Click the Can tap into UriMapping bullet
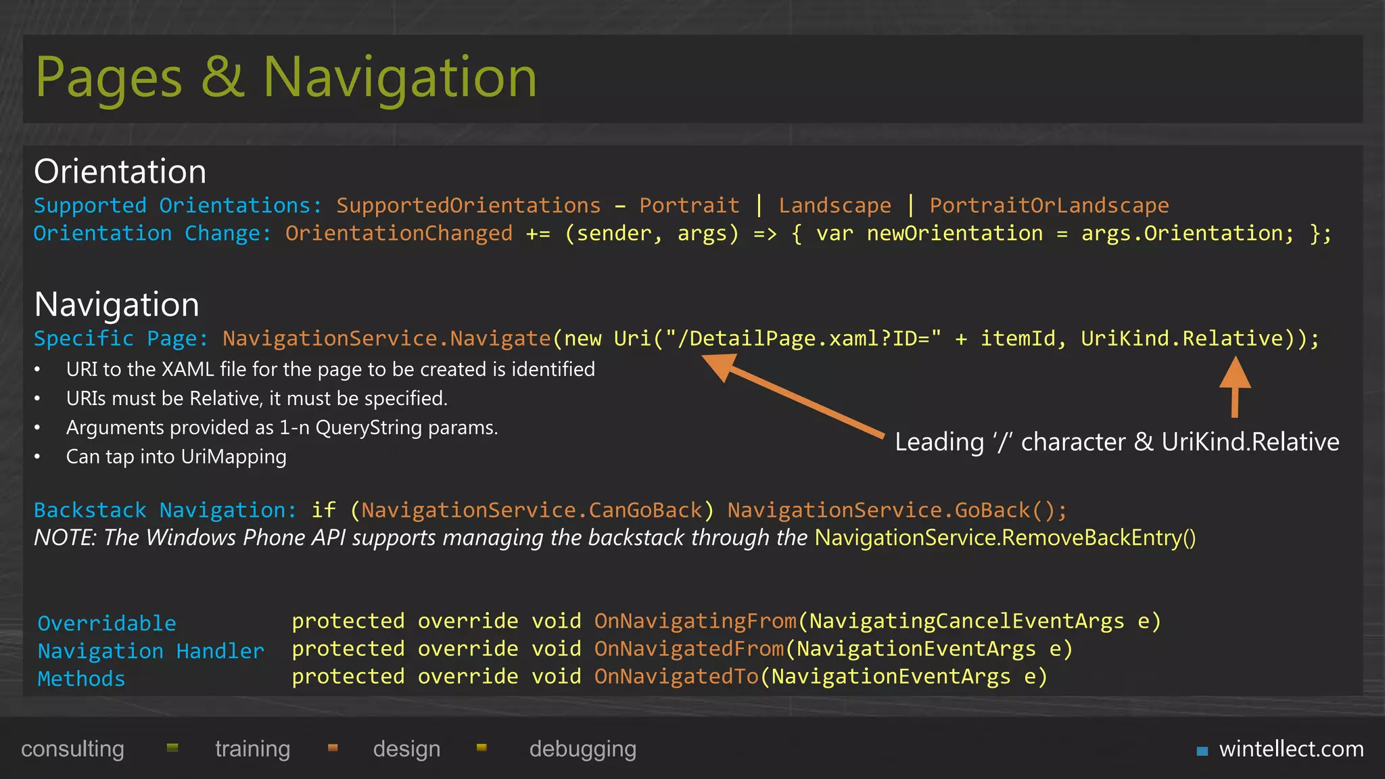Image resolution: width=1385 pixels, height=779 pixels. click(x=176, y=456)
